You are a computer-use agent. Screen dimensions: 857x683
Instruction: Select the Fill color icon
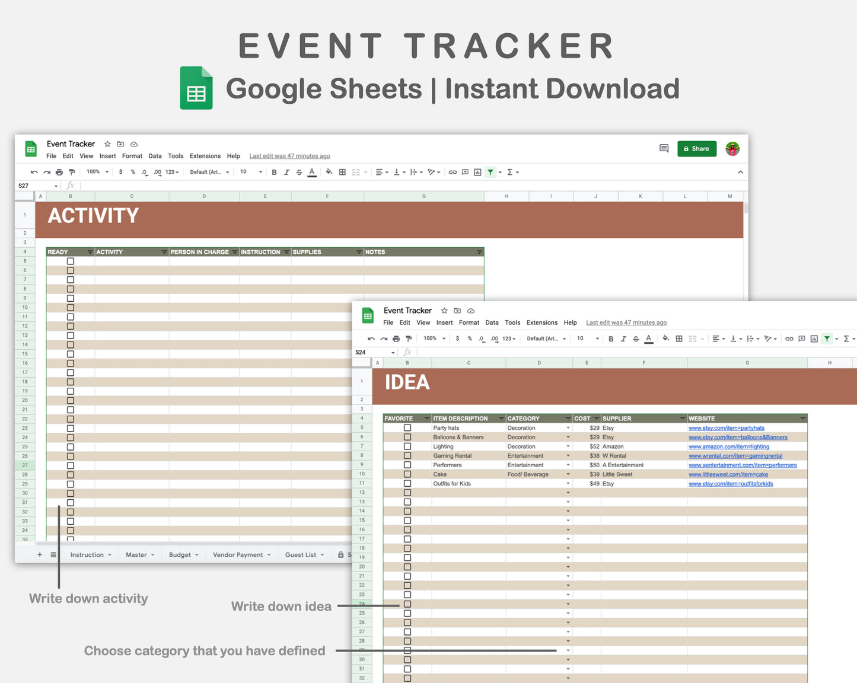329,172
